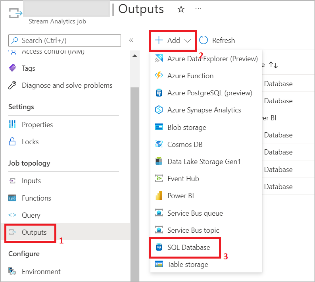
Task: Select SQL Database from the menu
Action: tap(188, 247)
